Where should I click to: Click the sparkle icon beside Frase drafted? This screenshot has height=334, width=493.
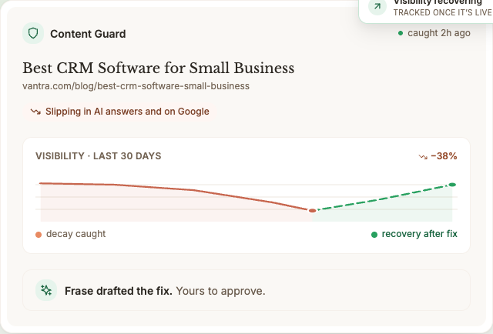click(x=46, y=290)
